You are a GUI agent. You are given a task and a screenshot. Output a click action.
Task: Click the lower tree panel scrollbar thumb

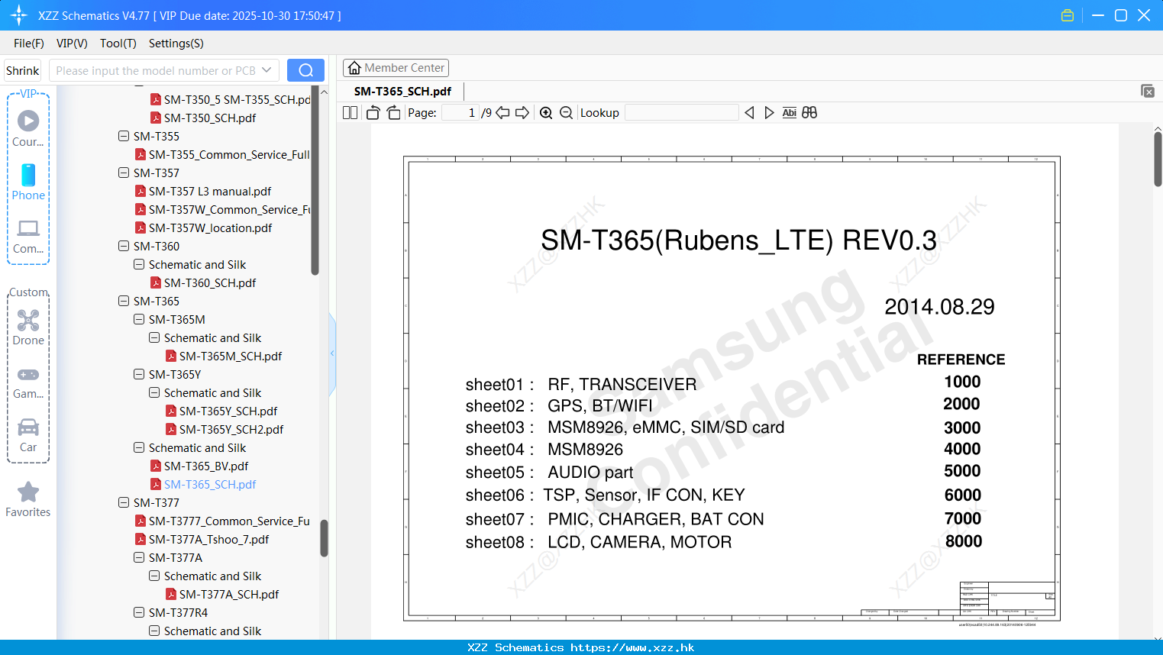324,538
